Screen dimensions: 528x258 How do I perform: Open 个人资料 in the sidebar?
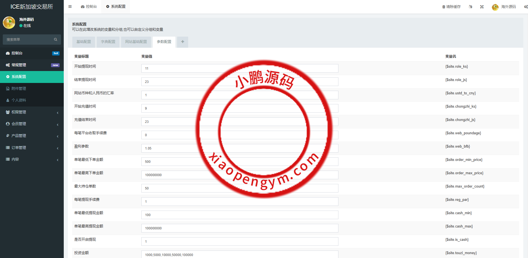coord(19,100)
